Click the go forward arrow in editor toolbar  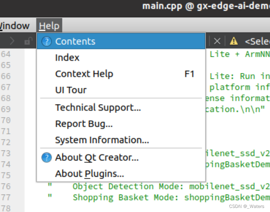pos(12,41)
